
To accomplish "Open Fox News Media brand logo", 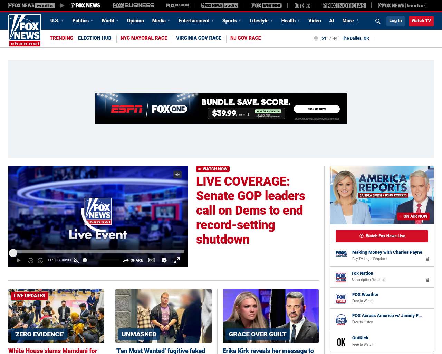I will pos(31,6).
